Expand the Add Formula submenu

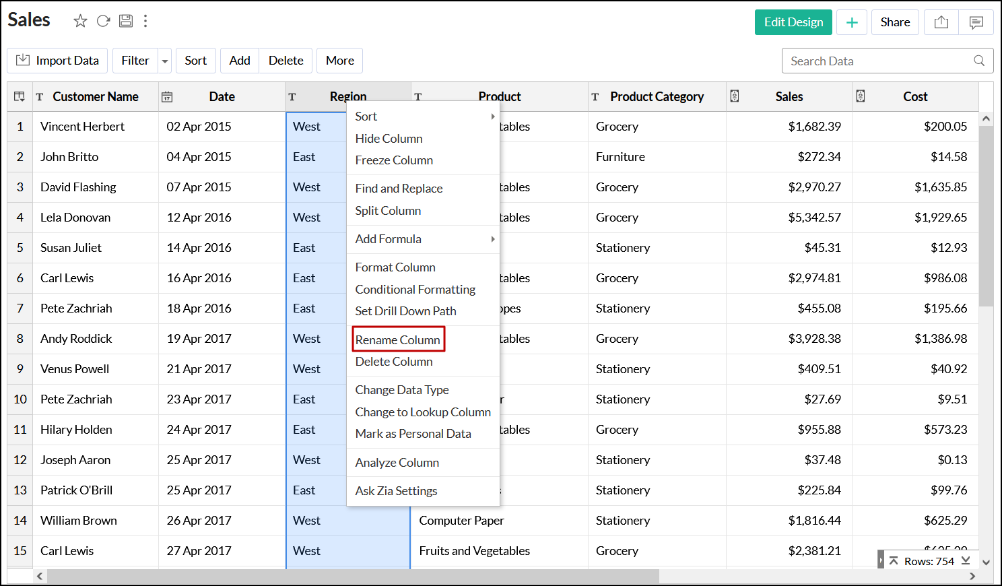pyautogui.click(x=492, y=239)
